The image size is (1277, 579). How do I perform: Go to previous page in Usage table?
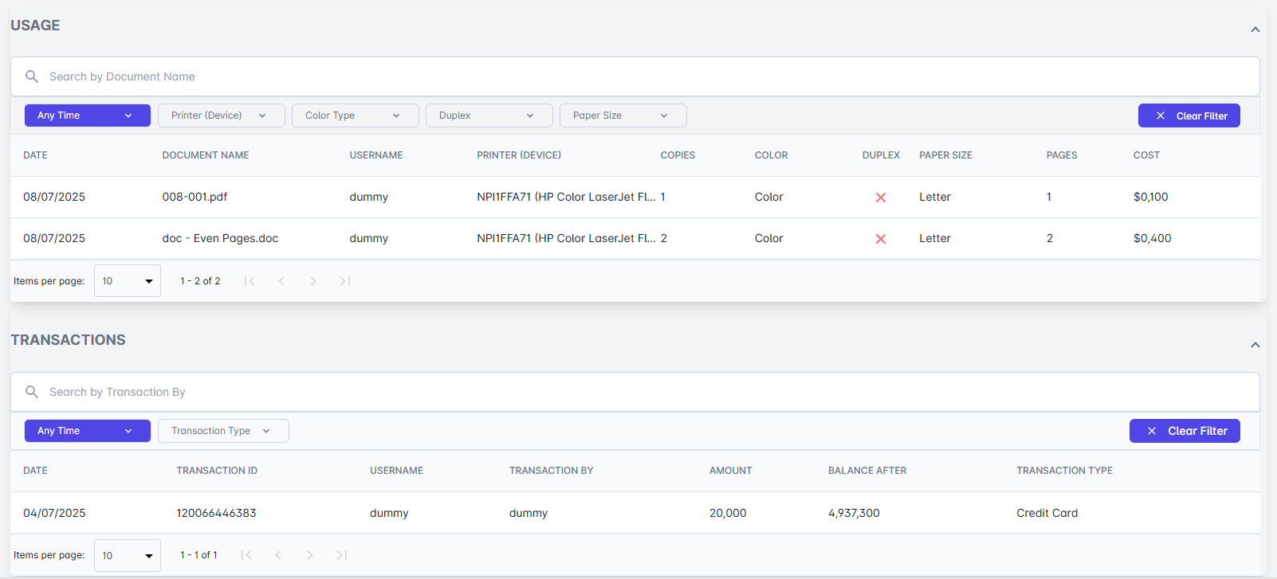tap(281, 281)
